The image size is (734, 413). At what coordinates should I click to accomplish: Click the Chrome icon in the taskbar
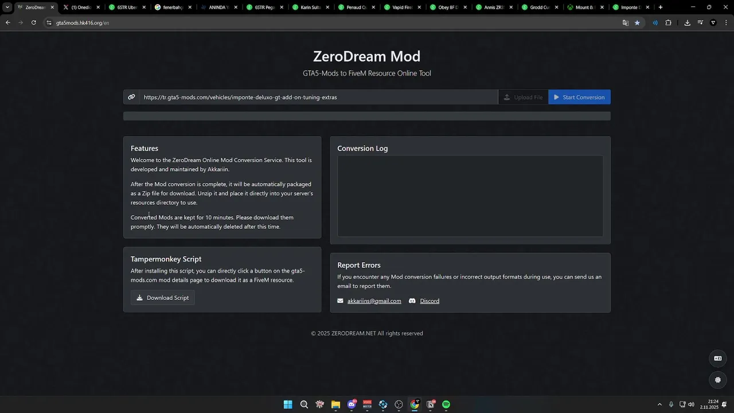[415, 404]
